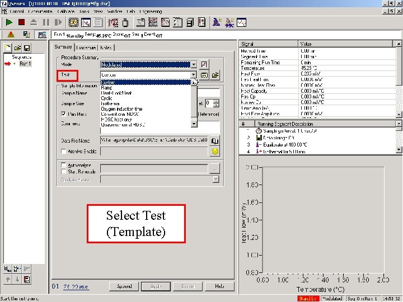Viewport: 403px width, 302px height.
Task: Click the orange triangle view icon
Action: [x=11, y=35]
